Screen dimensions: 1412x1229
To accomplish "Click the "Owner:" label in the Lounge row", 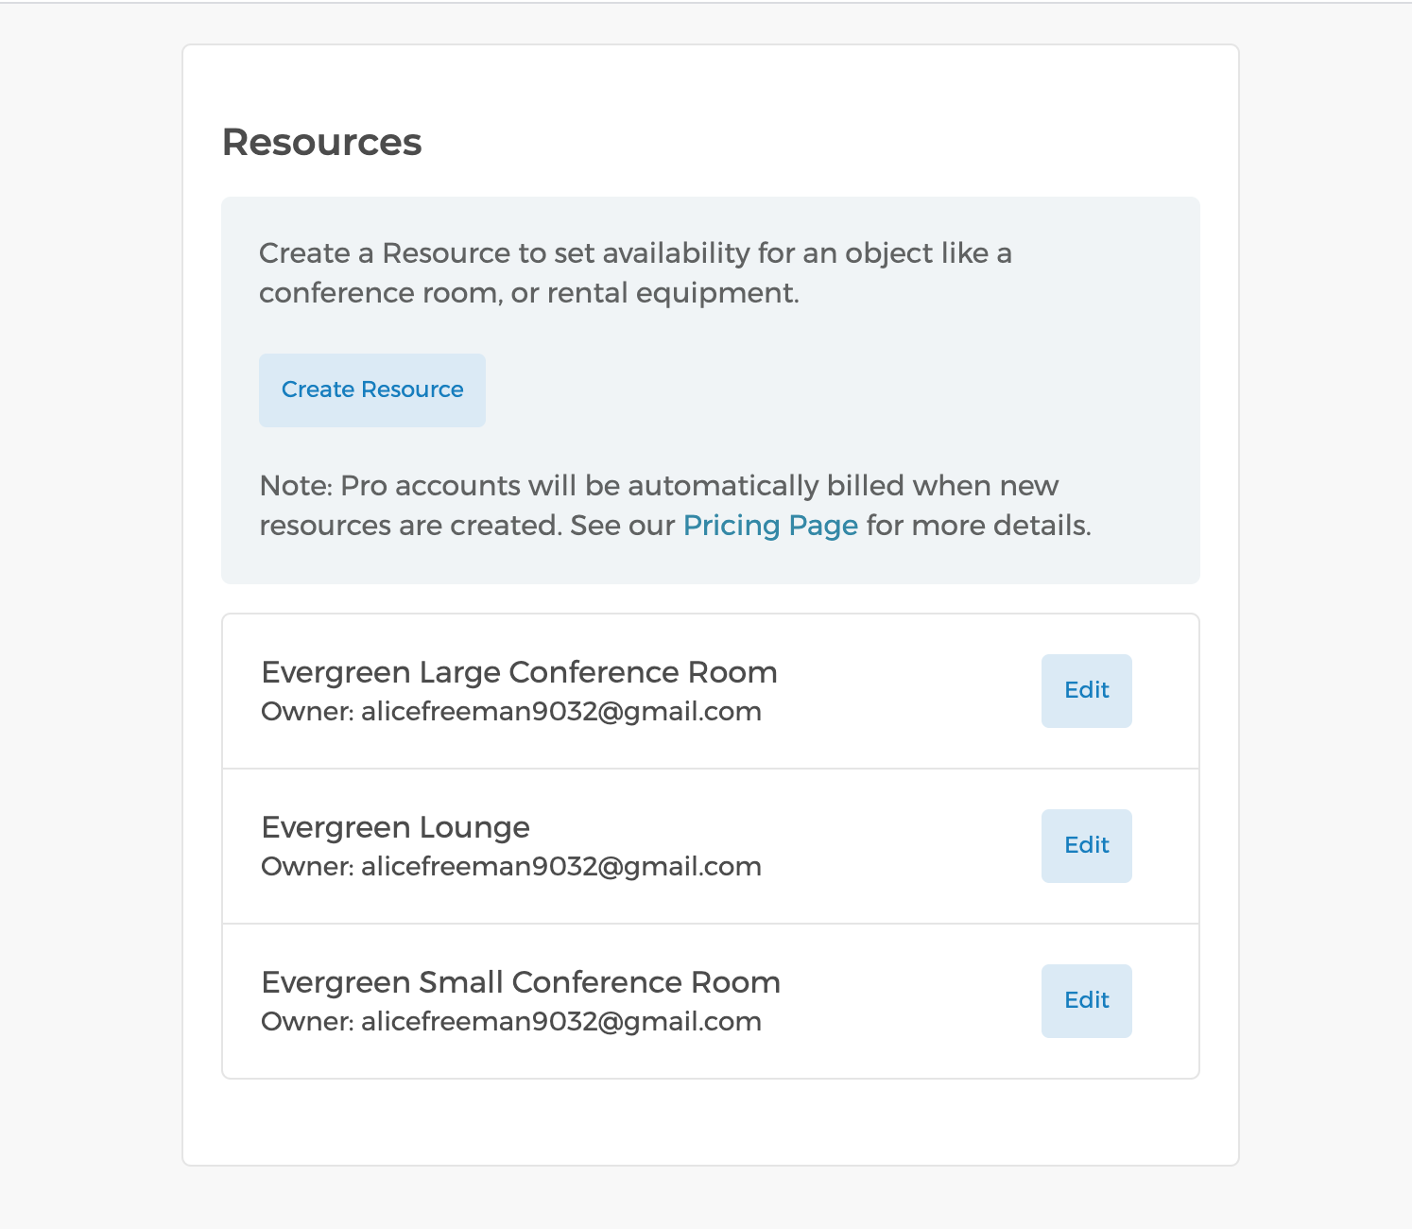I will pos(307,867).
